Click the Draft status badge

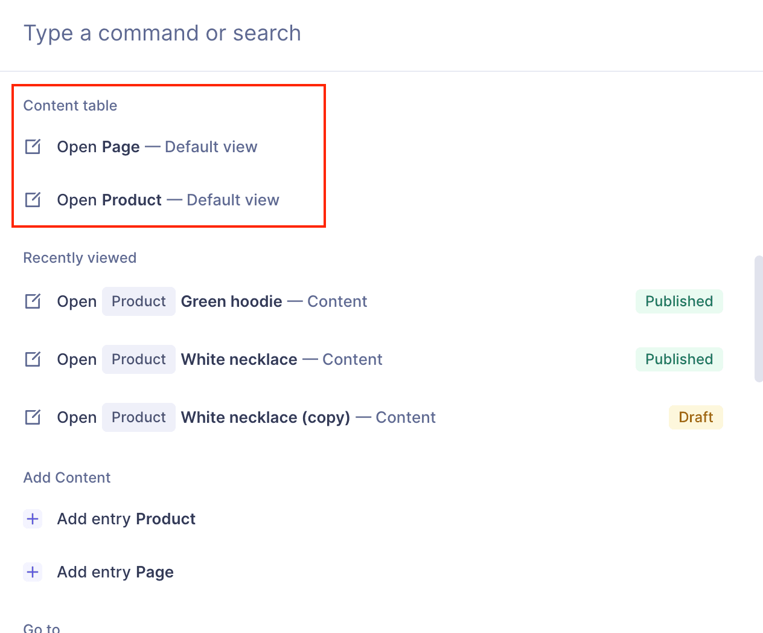coord(695,417)
